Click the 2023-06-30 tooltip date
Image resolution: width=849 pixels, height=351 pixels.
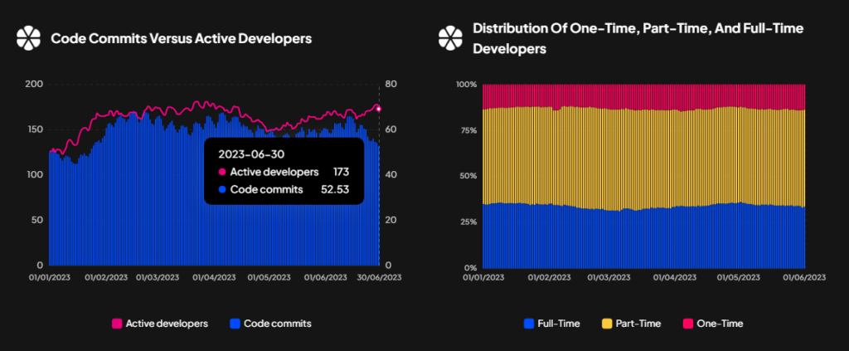tap(251, 154)
